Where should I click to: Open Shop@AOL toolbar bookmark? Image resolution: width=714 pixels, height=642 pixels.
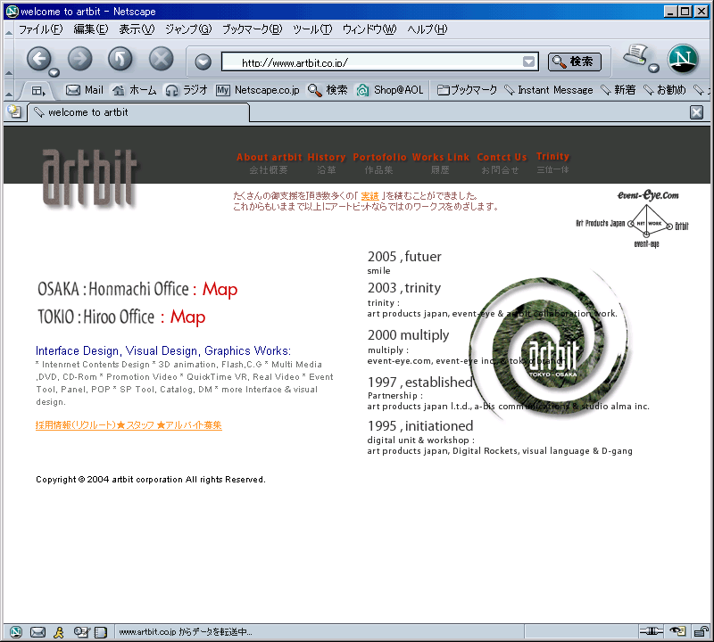[x=390, y=90]
